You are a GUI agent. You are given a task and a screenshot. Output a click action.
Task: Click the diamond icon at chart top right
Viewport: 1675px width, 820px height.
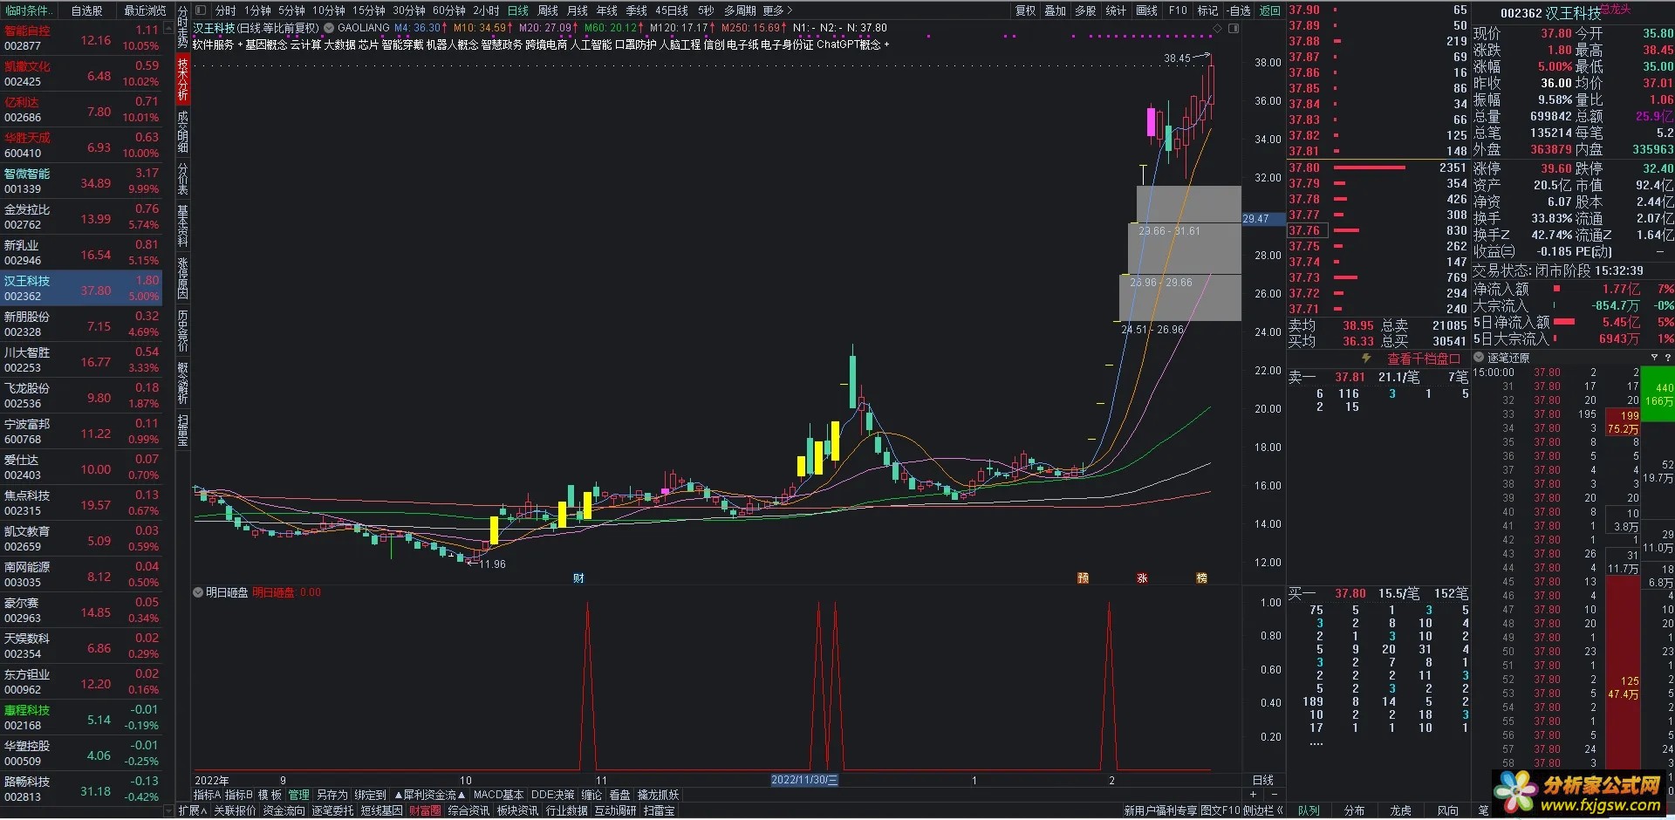(x=1218, y=28)
